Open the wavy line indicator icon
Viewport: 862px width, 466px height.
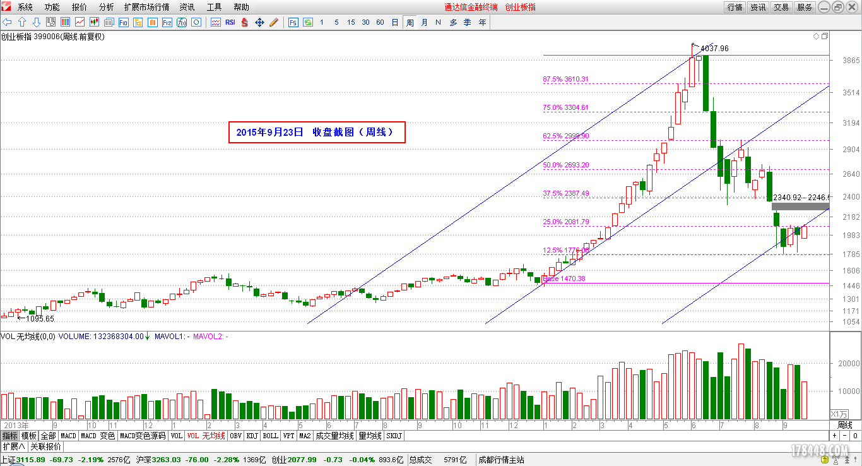[216, 22]
